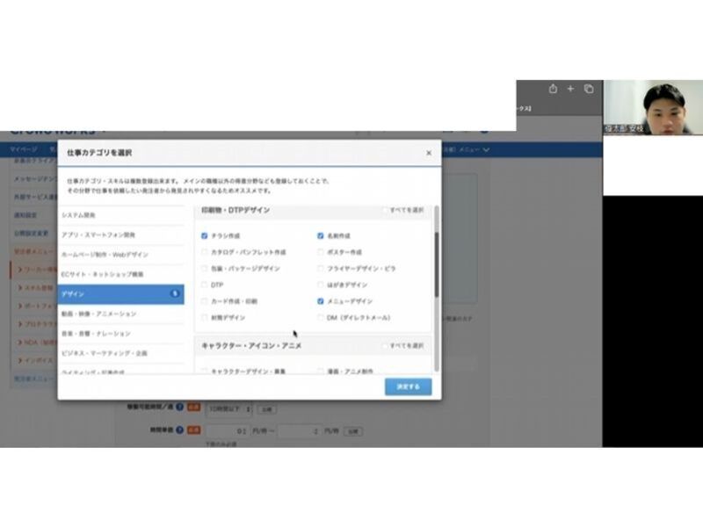The height and width of the screenshot is (527, 703).
Task: Select the システム開発 category
Action: tap(121, 215)
